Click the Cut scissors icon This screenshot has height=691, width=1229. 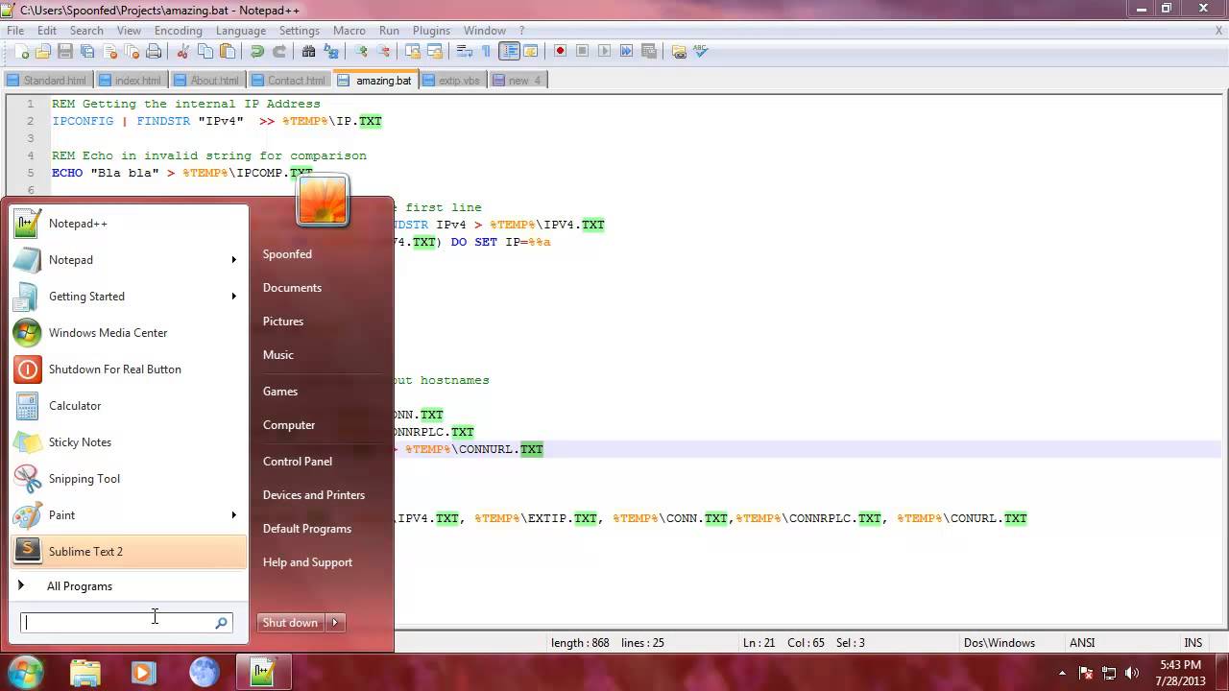[x=182, y=52]
